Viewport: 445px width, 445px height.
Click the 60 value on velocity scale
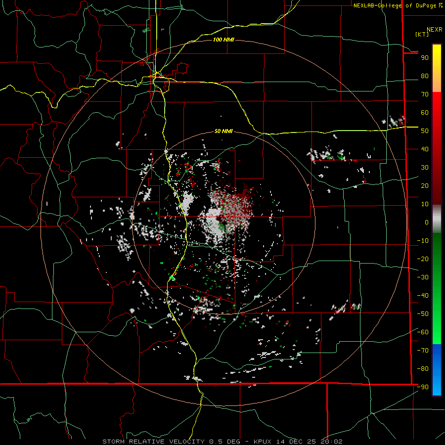425,113
